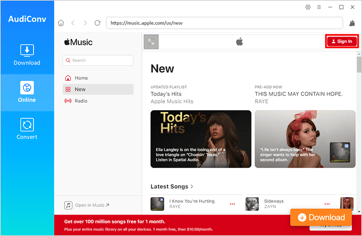Minimize the AudiConv window
Viewport: 362px width, 236px height.
[330, 7]
